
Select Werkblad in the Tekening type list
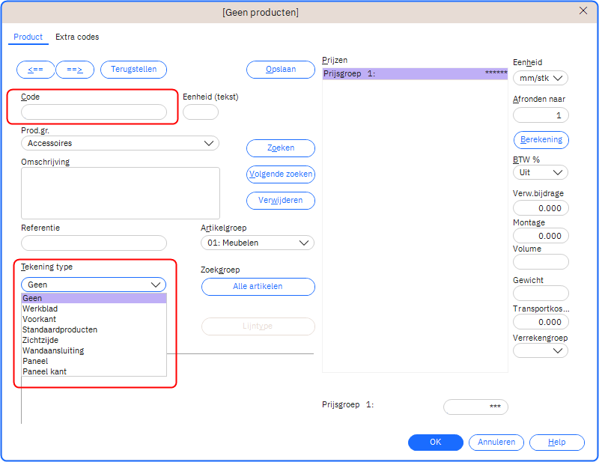(40, 308)
